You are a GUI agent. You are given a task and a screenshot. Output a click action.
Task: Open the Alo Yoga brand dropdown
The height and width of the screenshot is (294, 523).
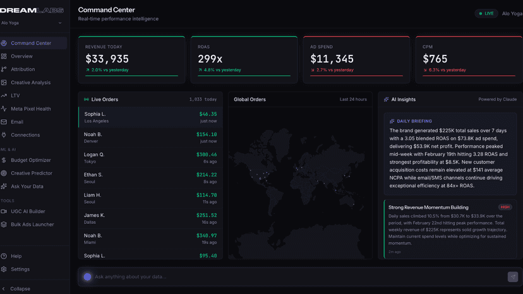32,23
